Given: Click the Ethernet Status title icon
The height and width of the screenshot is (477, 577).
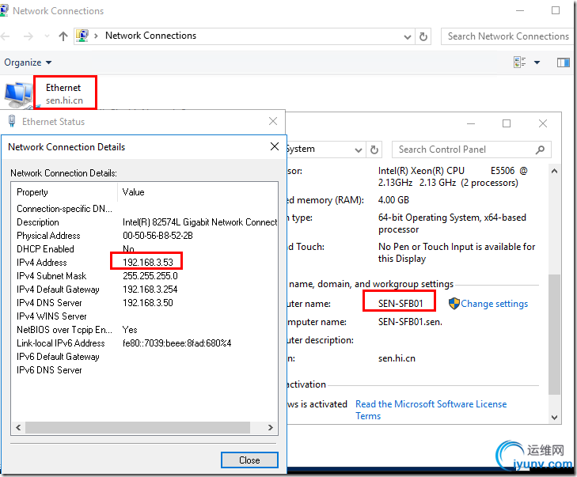Looking at the screenshot, I should pos(12,121).
